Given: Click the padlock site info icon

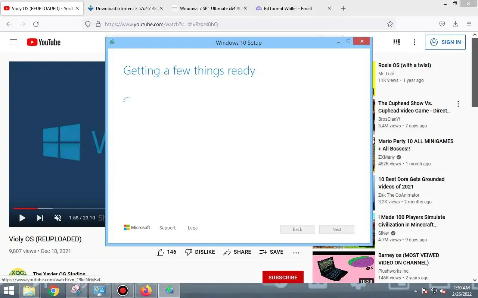Looking at the screenshot, I should pos(98,24).
